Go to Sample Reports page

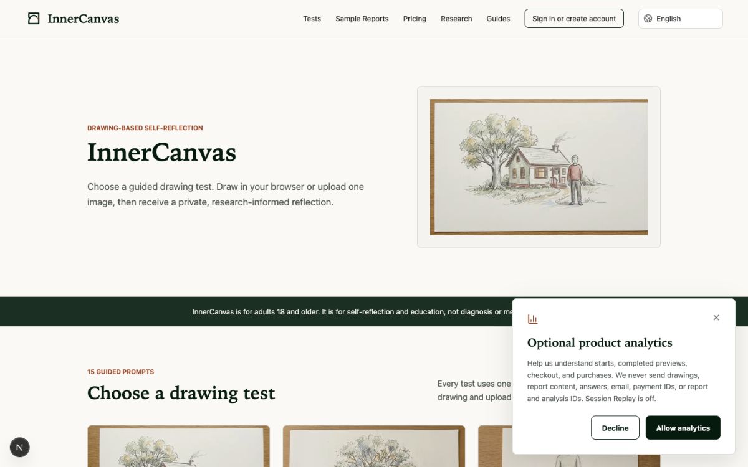point(362,19)
